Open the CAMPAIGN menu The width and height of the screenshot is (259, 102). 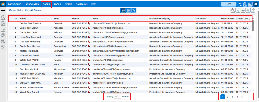82,4
